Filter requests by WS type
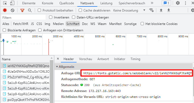This screenshot has width=194, height=103. 93,24
